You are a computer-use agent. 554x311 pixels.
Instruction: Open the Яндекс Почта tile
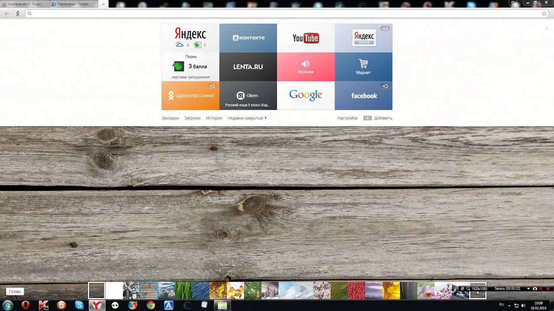coord(364,38)
